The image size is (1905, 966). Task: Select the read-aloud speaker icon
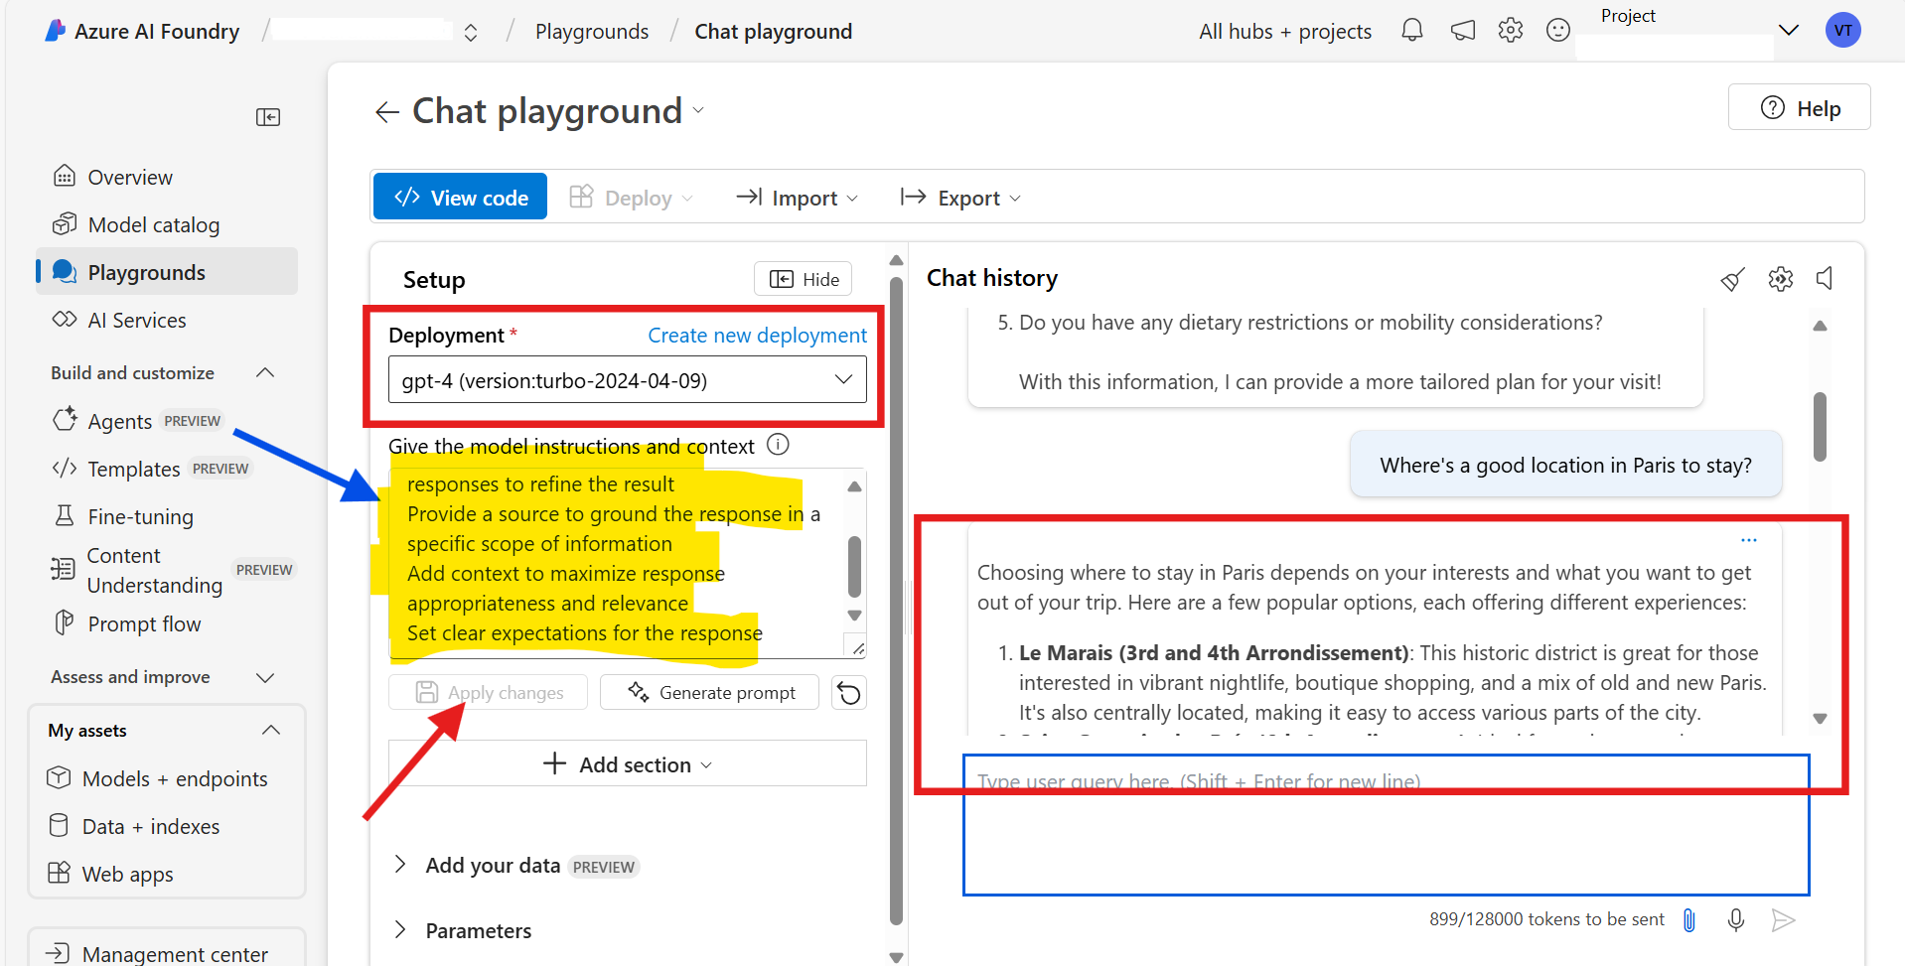coord(1824,279)
